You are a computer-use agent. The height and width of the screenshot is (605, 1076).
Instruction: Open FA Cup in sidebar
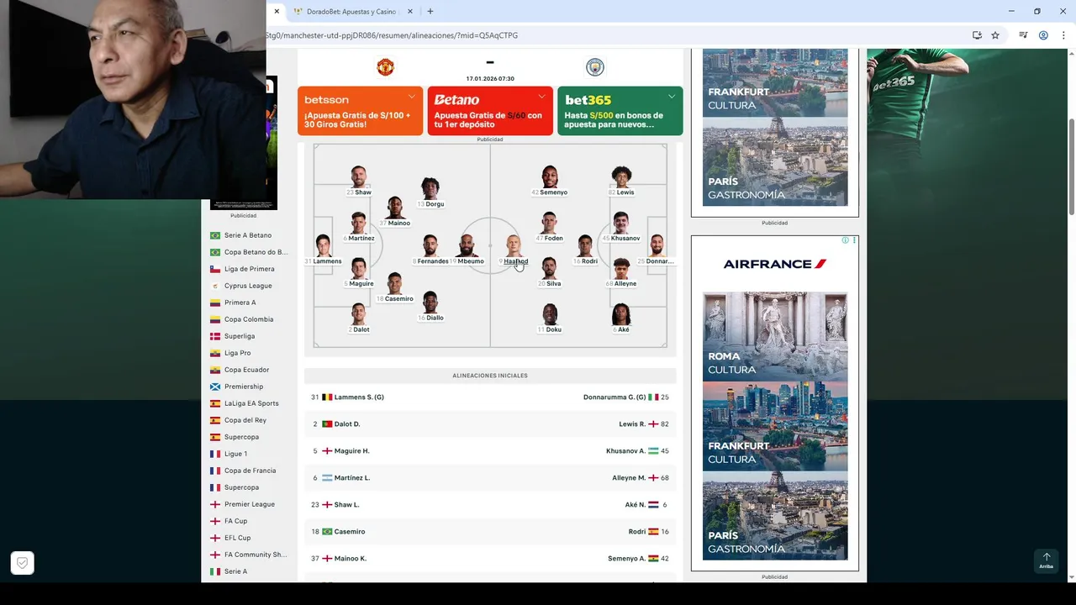[235, 521]
